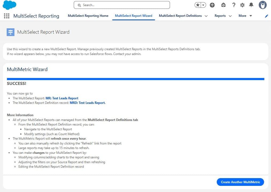Open the Setup gear menu

tap(242, 5)
